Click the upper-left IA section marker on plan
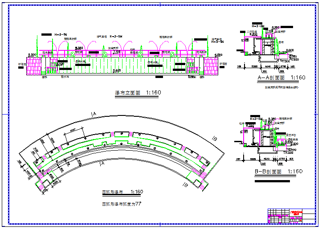 94,114
